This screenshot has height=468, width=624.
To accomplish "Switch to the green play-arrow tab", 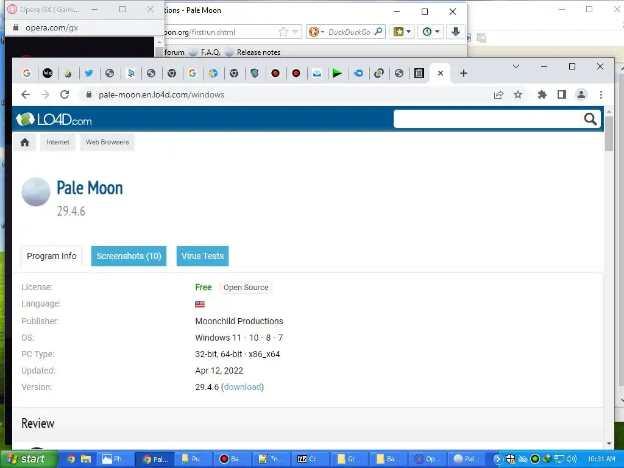I will (x=337, y=73).
